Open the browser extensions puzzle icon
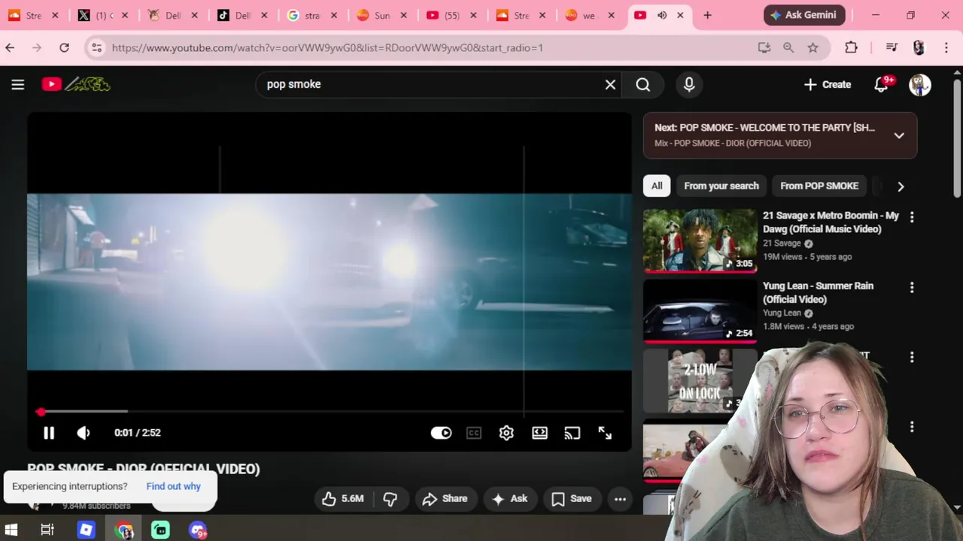963x541 pixels. coord(851,48)
